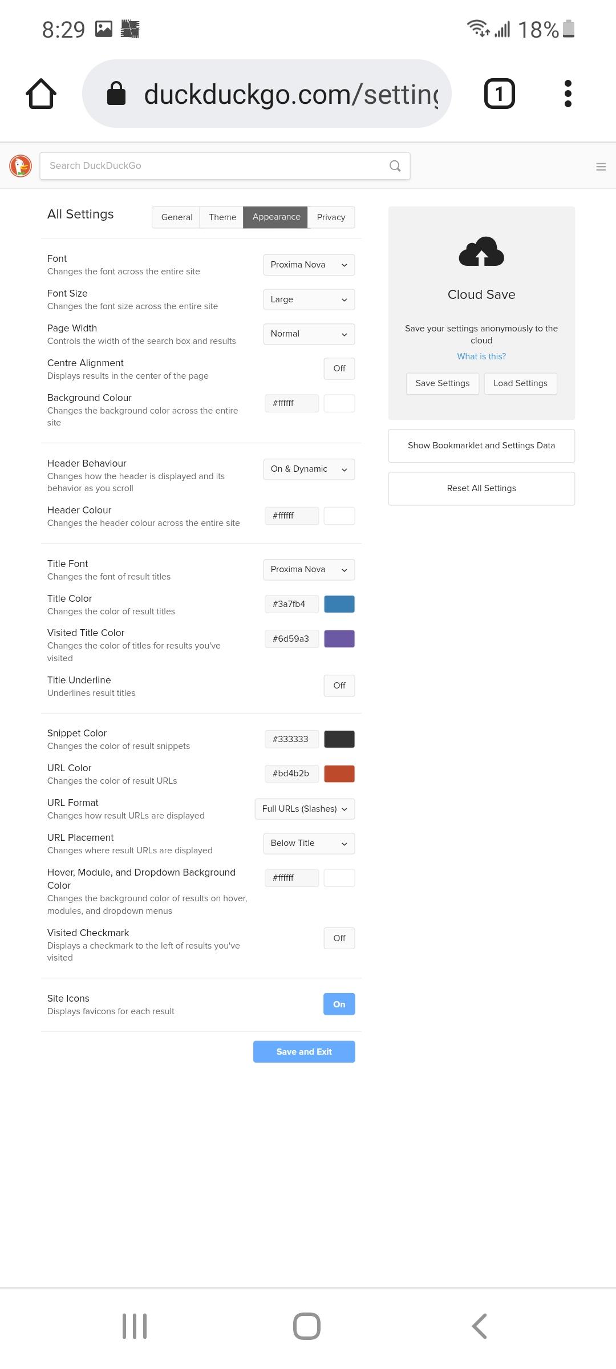Click the padlock icon in address bar

pos(117,93)
